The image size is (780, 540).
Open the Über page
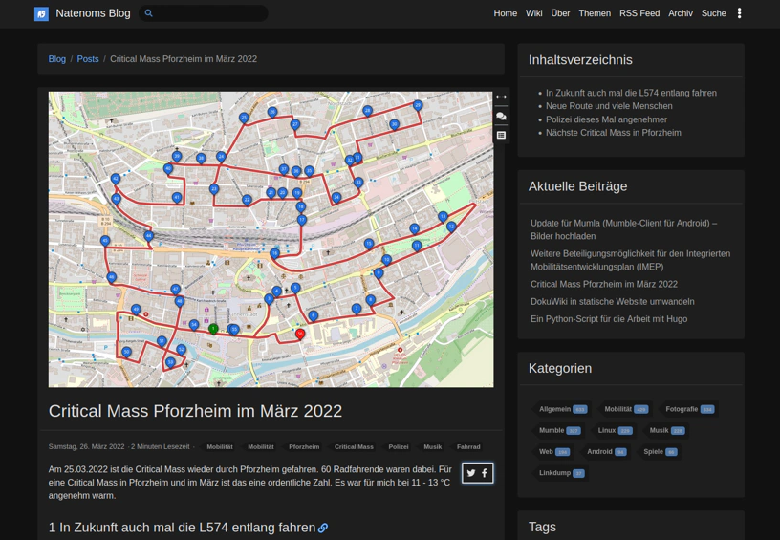[x=560, y=13]
